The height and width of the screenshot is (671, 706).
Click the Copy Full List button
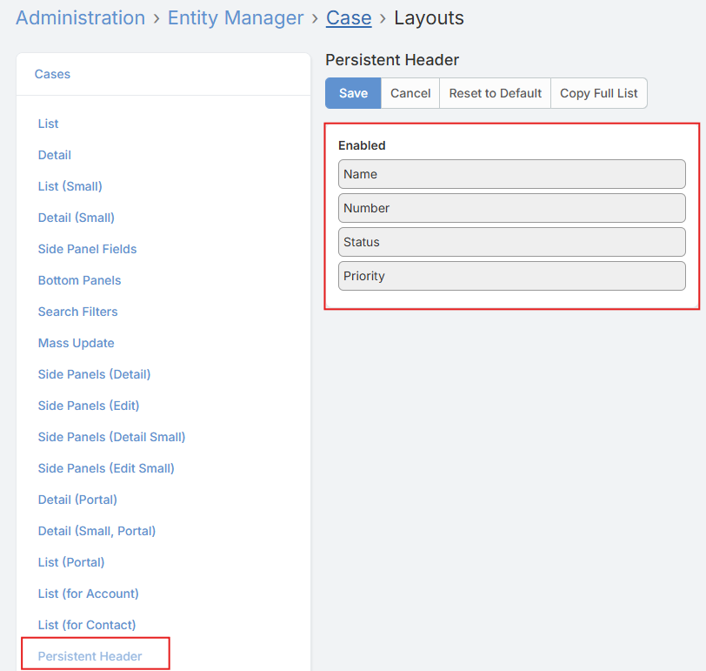599,93
